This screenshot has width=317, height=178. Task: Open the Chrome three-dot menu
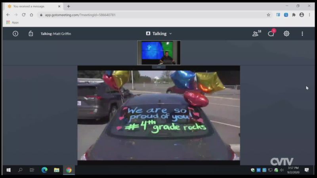(x=309, y=15)
